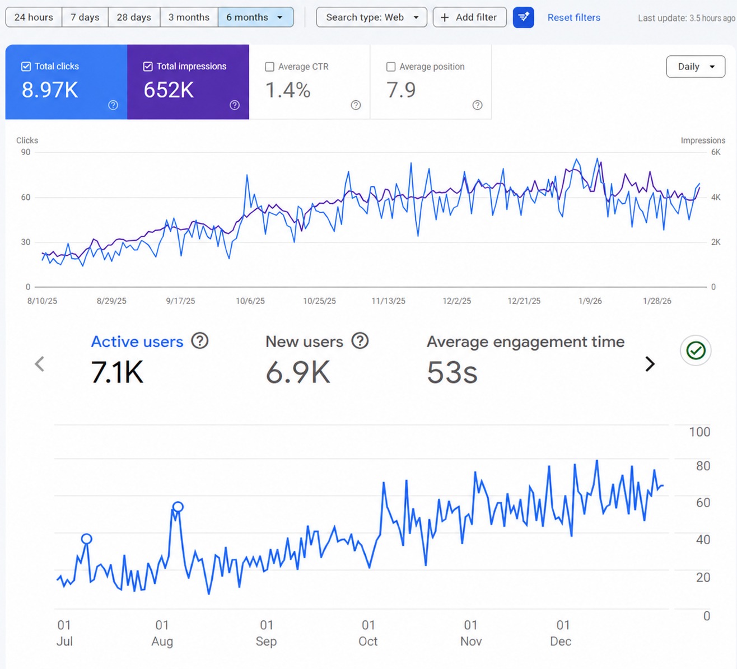Select the Average engagement time metric
The image size is (737, 669).
(x=525, y=341)
